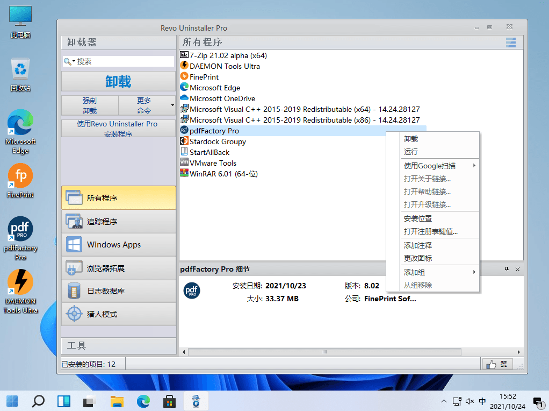549x411 pixels.
Task: Click the DAEMON Tools Ultra list icon
Action: pyautogui.click(x=184, y=66)
